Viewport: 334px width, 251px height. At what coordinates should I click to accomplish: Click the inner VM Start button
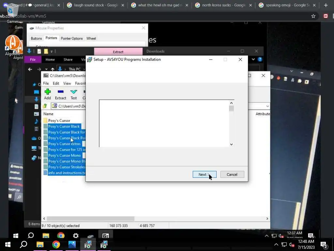[16, 235]
